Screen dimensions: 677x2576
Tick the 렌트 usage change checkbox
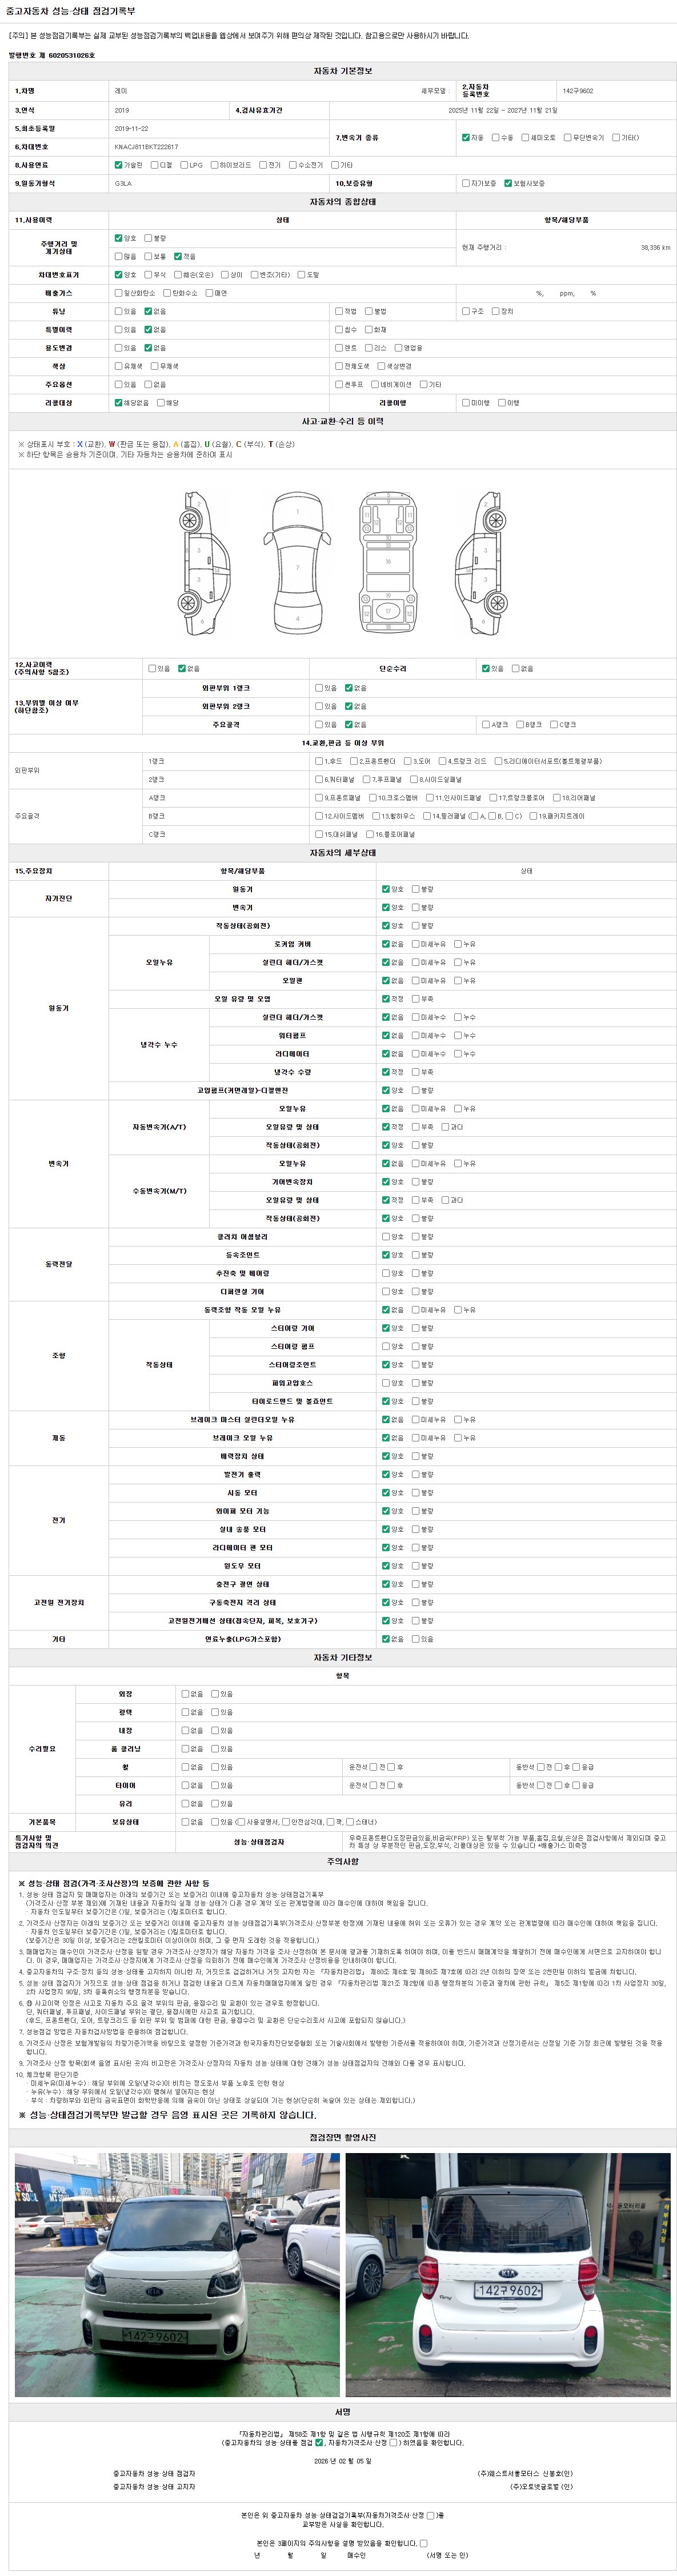coord(338,348)
